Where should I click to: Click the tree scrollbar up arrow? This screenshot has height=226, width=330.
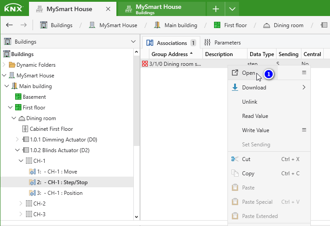click(x=136, y=52)
